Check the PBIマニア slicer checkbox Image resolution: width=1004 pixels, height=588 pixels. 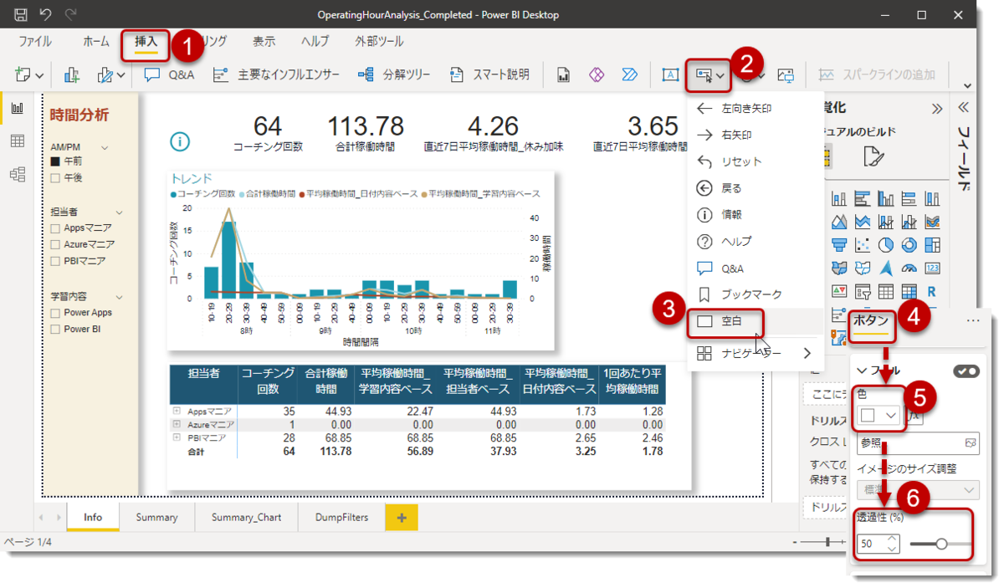point(55,262)
